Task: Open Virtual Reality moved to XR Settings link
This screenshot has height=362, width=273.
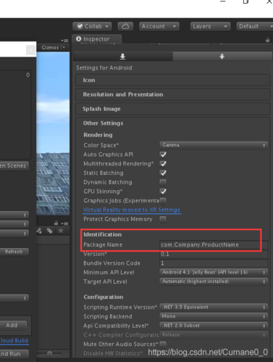Action: pyautogui.click(x=132, y=210)
